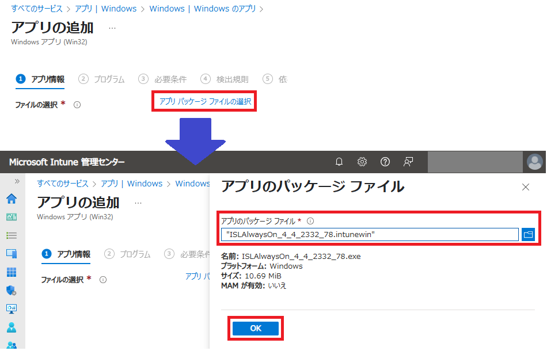Show info icon beside ファイルの選択 in top panel
Viewport: 547px width, 351px height.
coord(77,105)
